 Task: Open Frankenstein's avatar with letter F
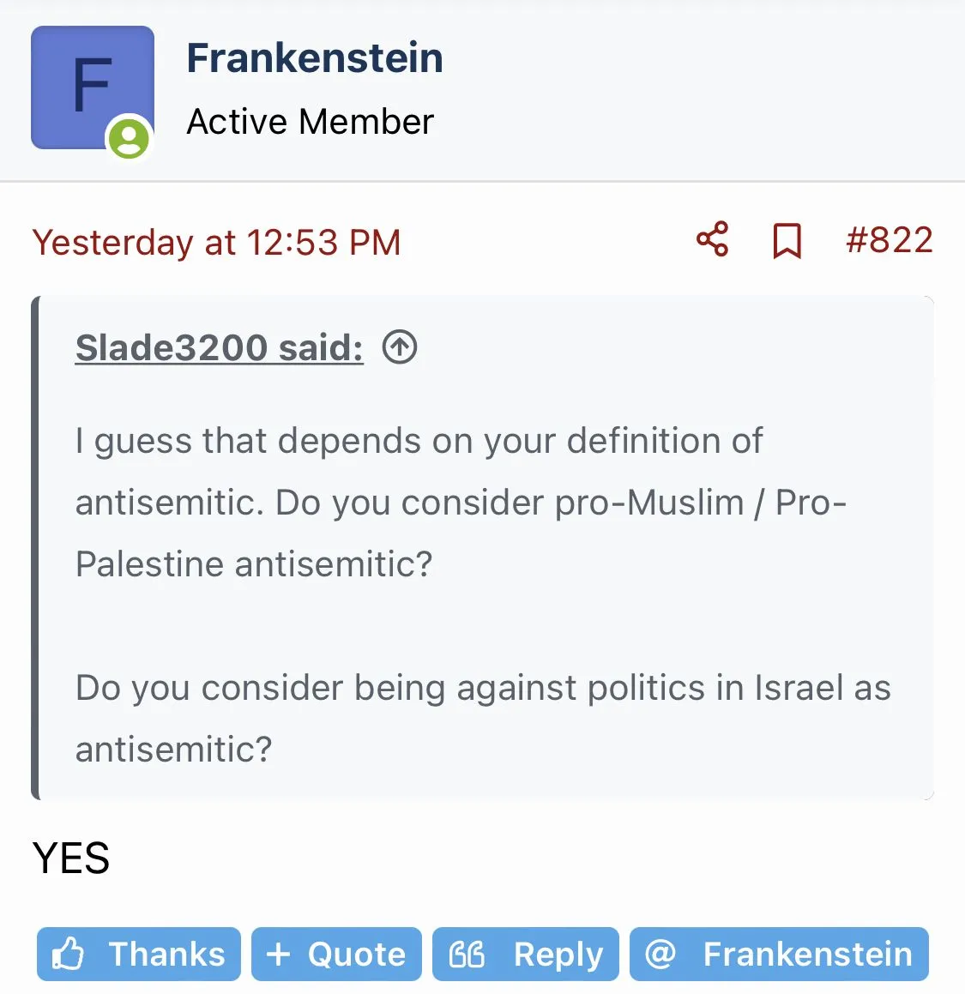pos(92,87)
